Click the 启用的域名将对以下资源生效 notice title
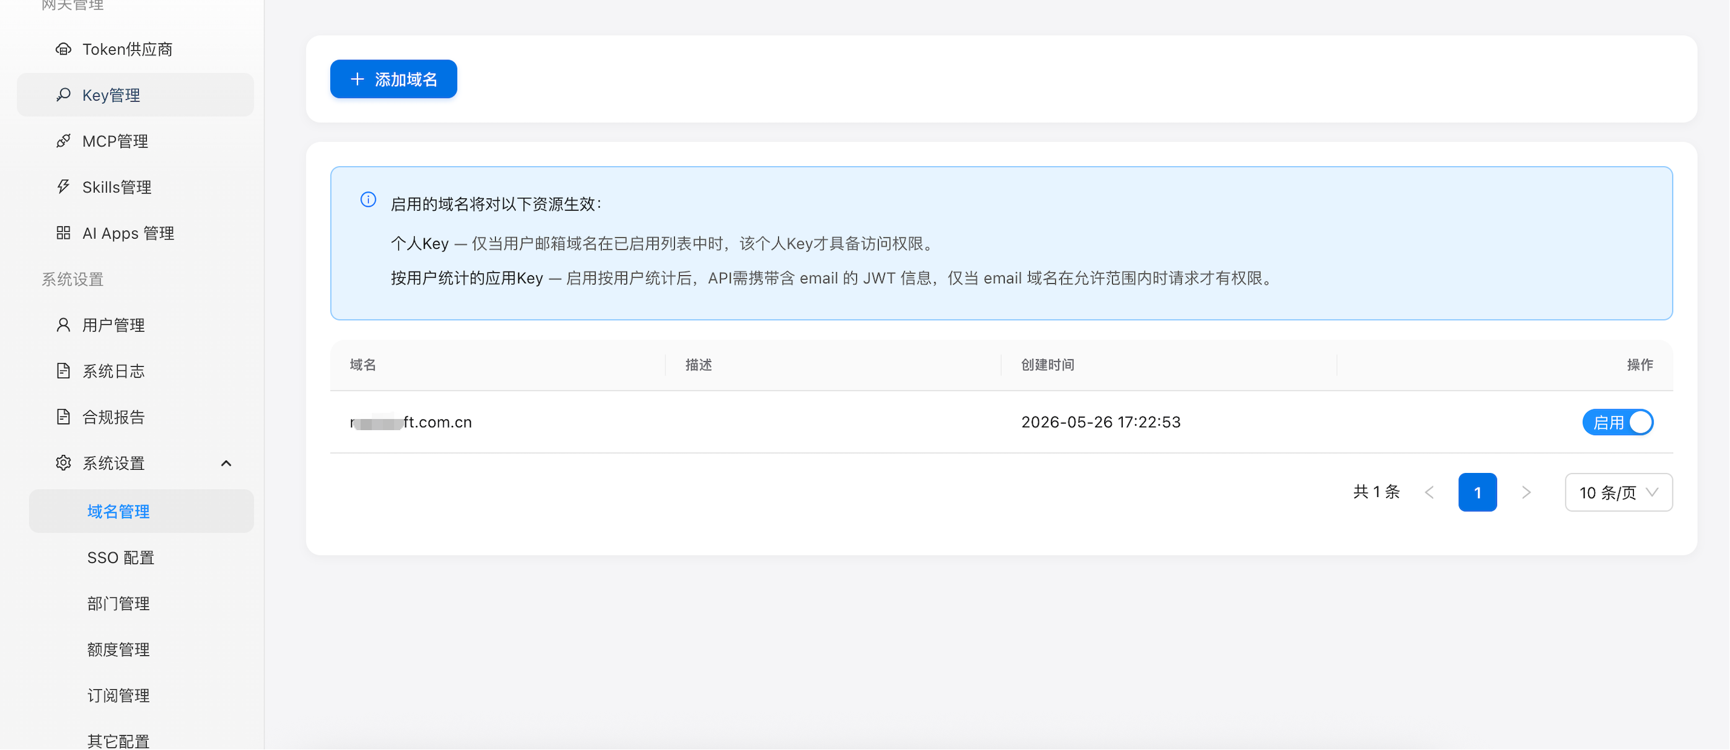The height and width of the screenshot is (750, 1730). click(496, 205)
